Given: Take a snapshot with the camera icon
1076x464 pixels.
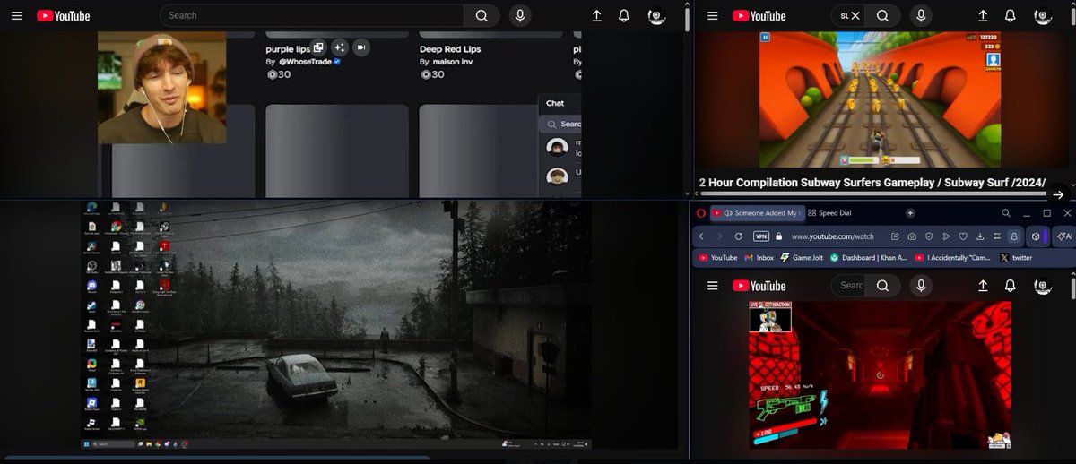Looking at the screenshot, I should (912, 236).
